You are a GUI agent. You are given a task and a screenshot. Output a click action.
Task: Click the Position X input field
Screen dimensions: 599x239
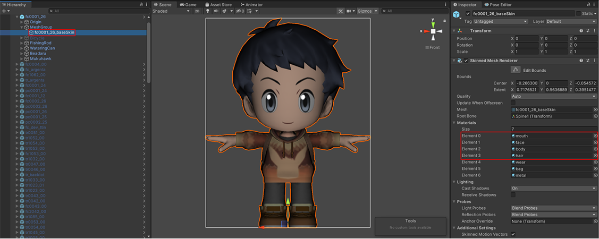pos(526,39)
